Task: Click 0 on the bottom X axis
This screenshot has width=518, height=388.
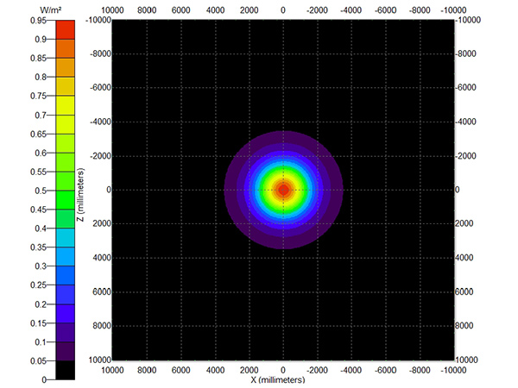Action: click(283, 370)
